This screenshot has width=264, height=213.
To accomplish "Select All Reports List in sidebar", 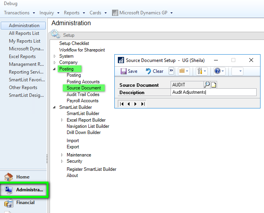I will pos(24,33).
